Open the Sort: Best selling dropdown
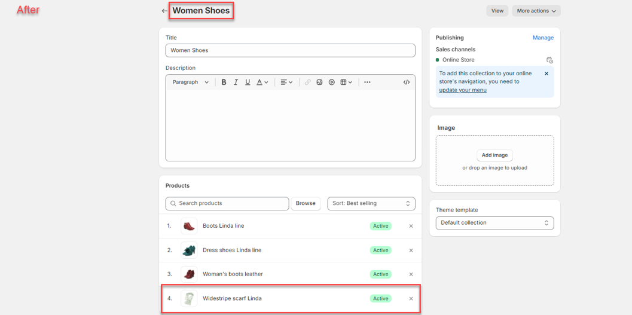Screen dimensions: 632x315 [x=371, y=204]
